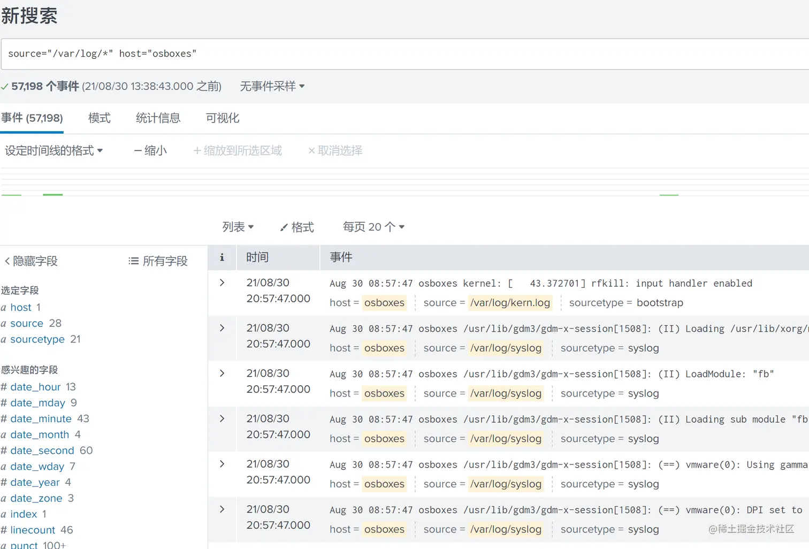
Task: Open the date_mday field
Action: coord(37,403)
